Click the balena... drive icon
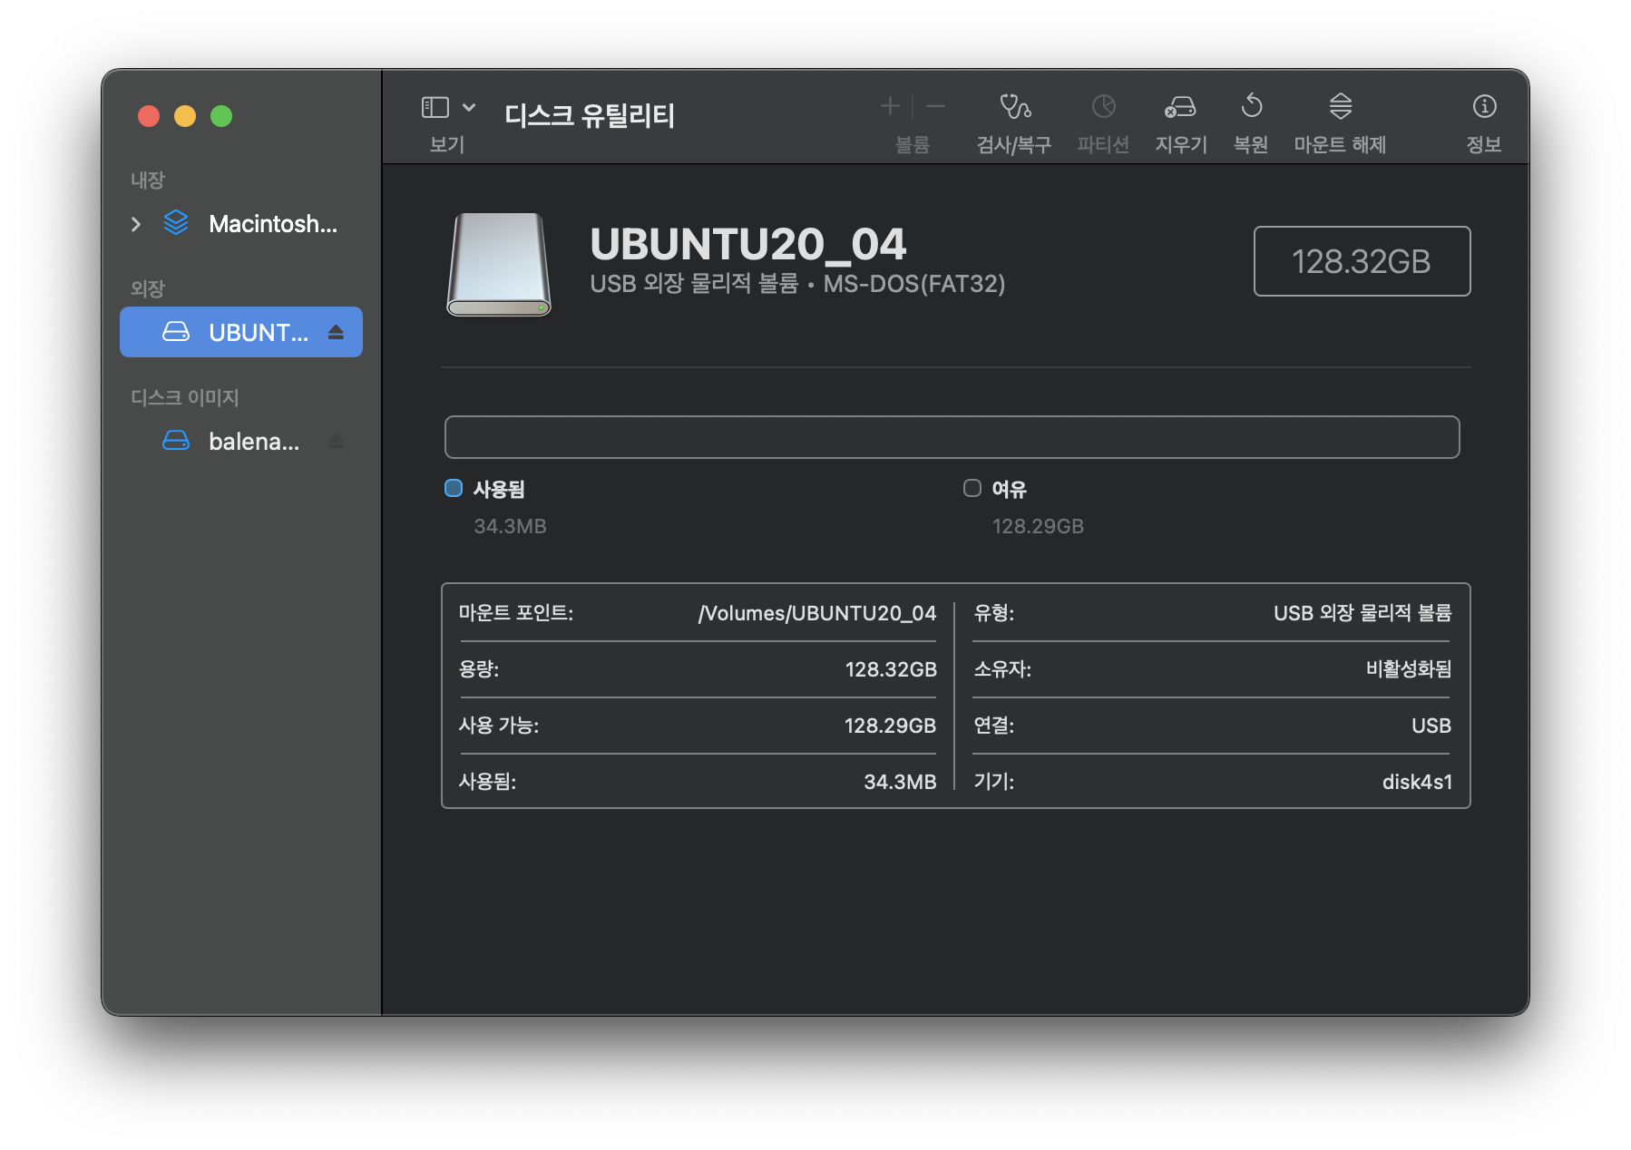1631x1150 pixels. pos(176,441)
